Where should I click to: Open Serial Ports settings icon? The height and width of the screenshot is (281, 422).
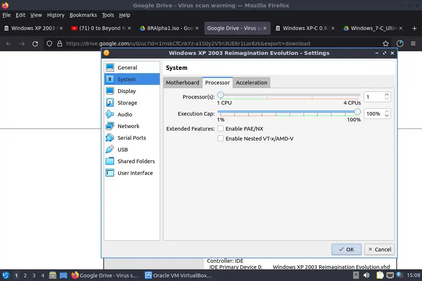click(110, 138)
